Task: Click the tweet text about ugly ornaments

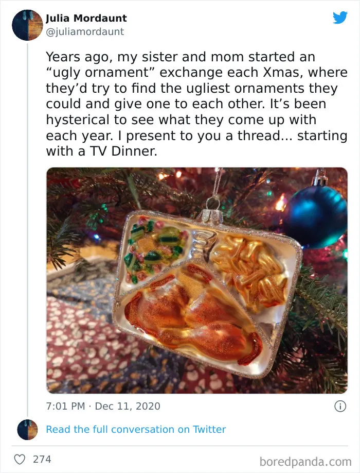Action: (x=196, y=104)
